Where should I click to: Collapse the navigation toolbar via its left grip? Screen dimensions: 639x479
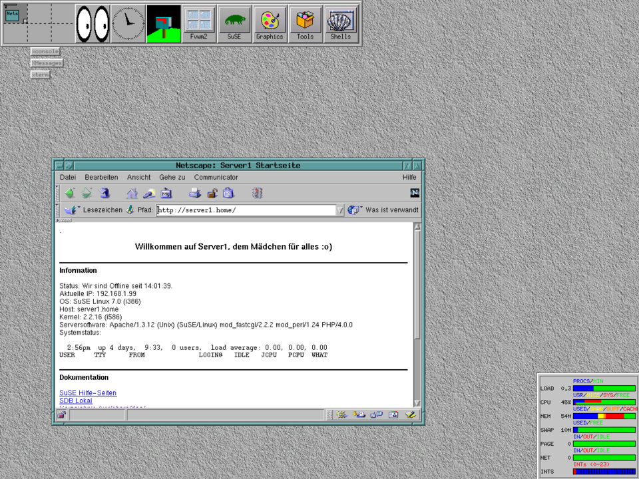(x=58, y=194)
